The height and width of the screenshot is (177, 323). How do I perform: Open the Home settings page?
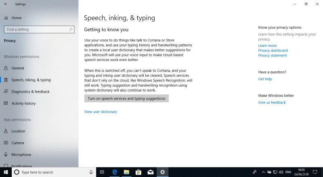(17, 18)
